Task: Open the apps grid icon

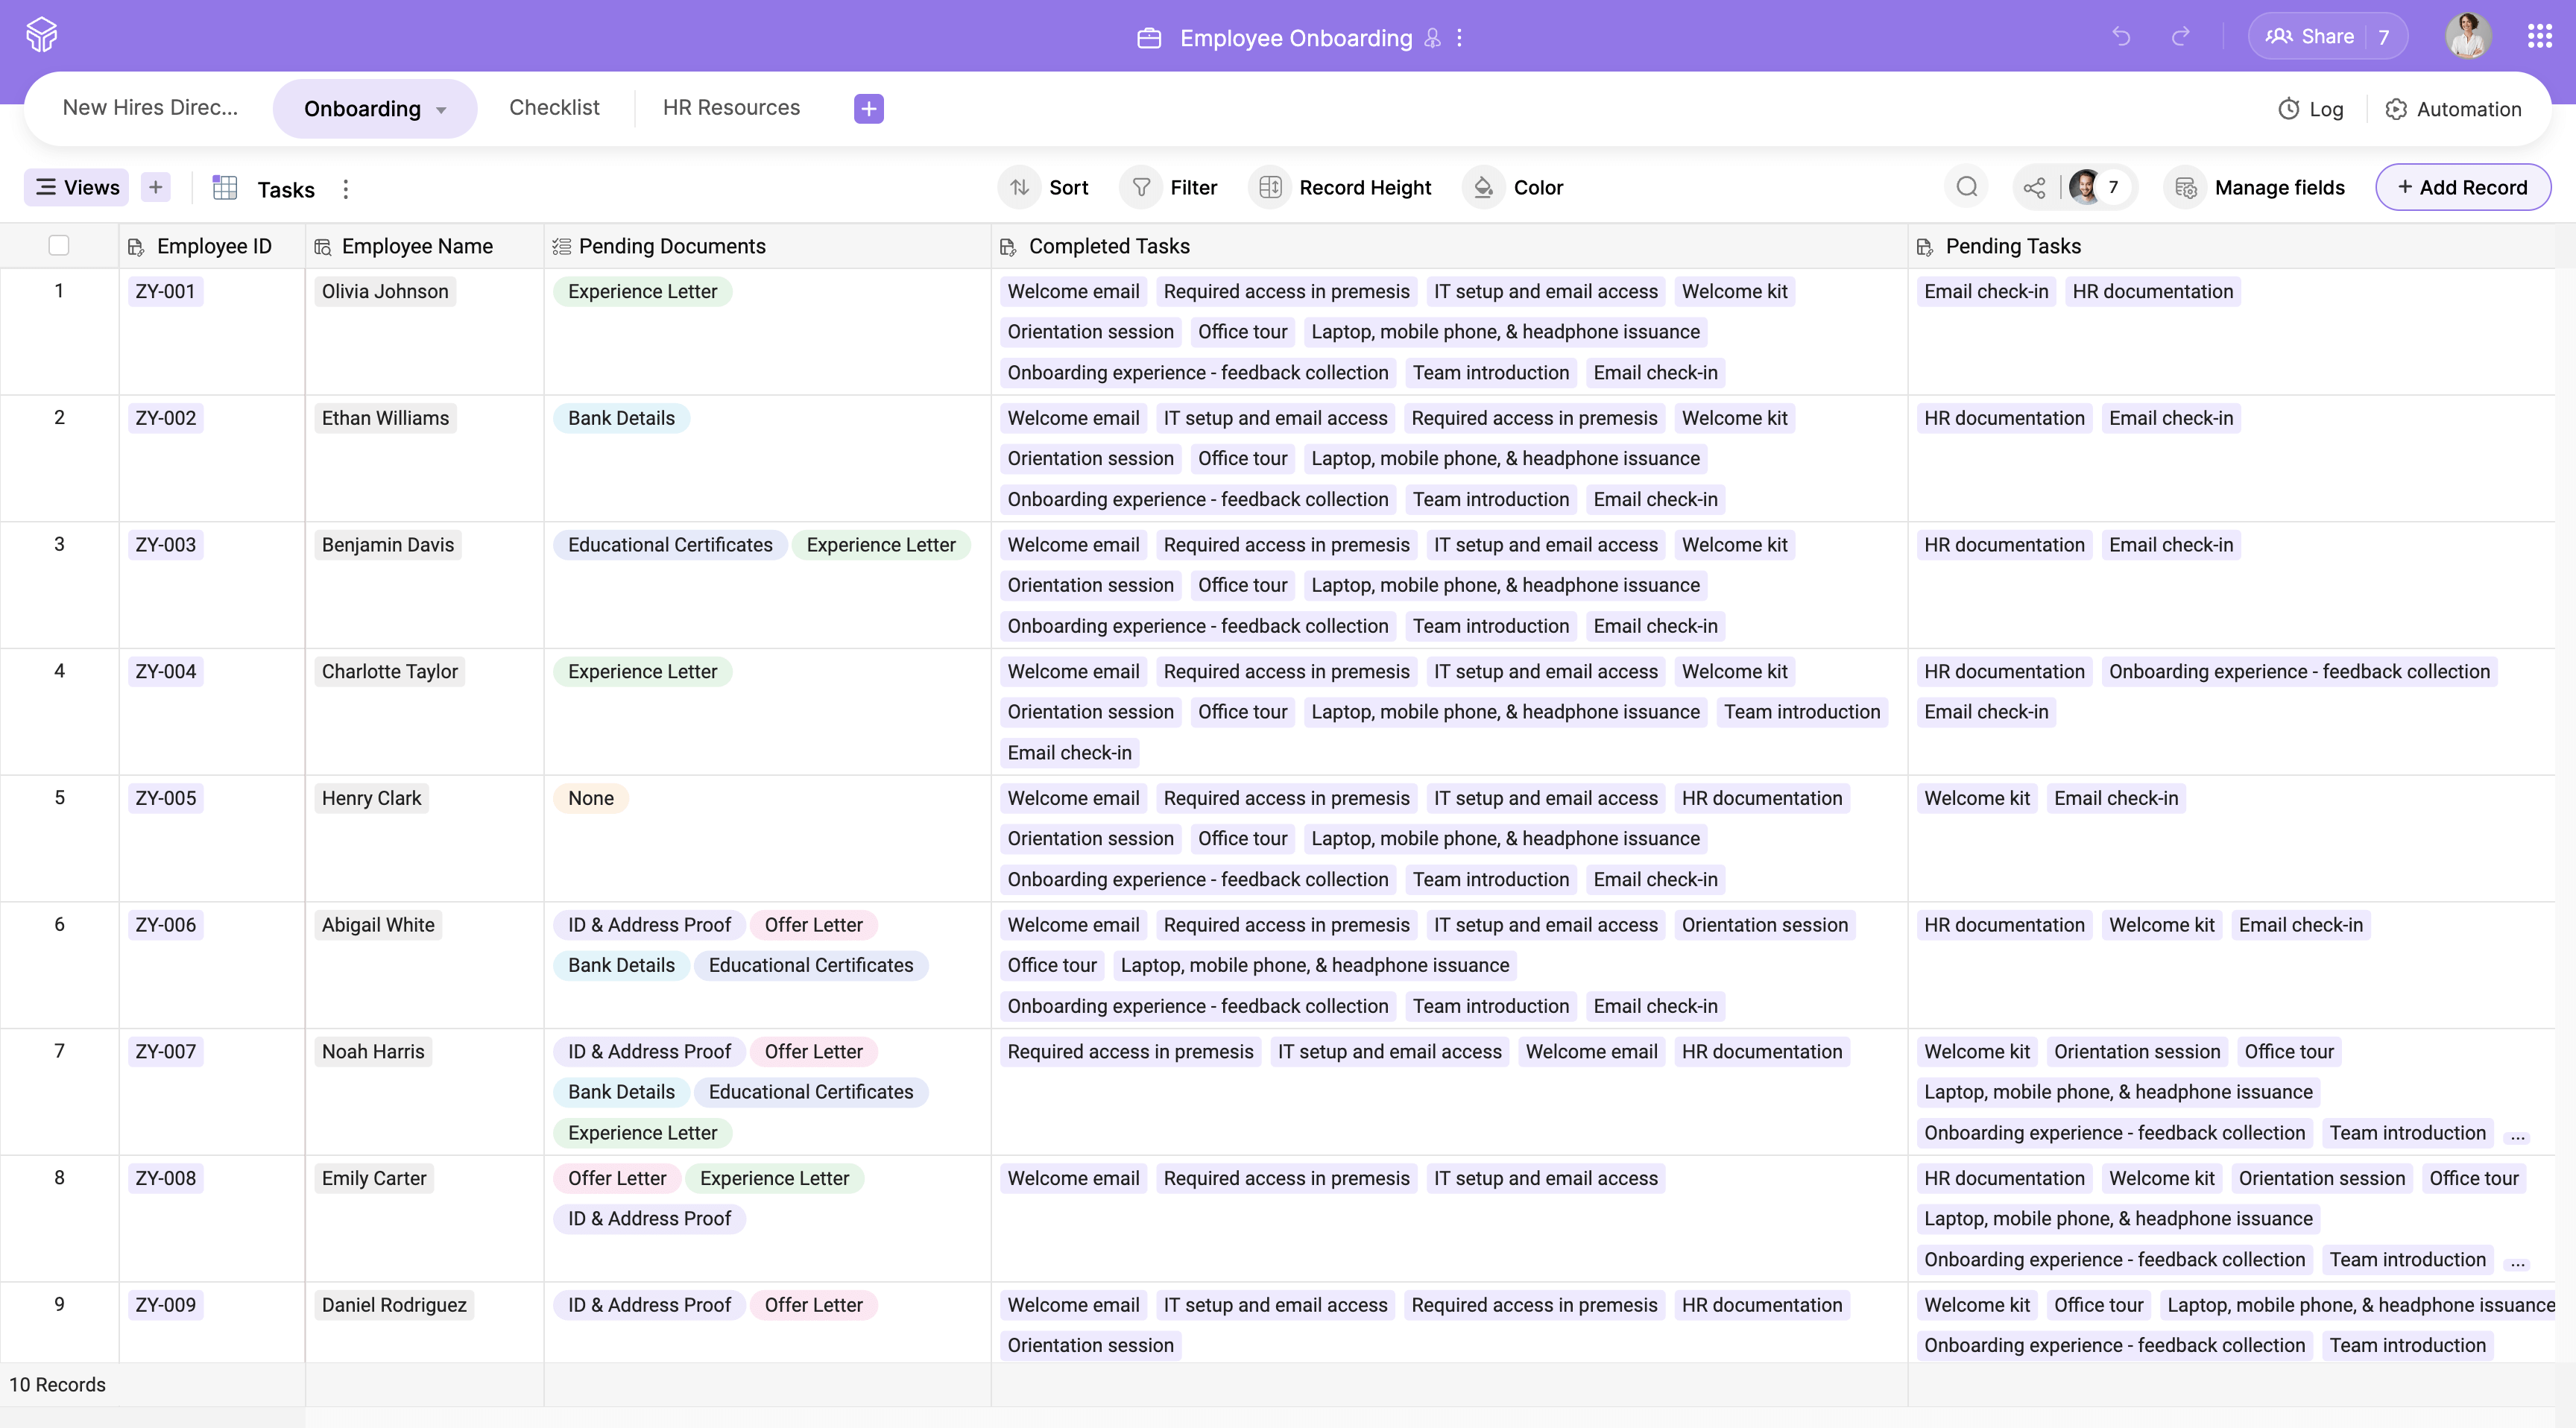Action: [2539, 37]
